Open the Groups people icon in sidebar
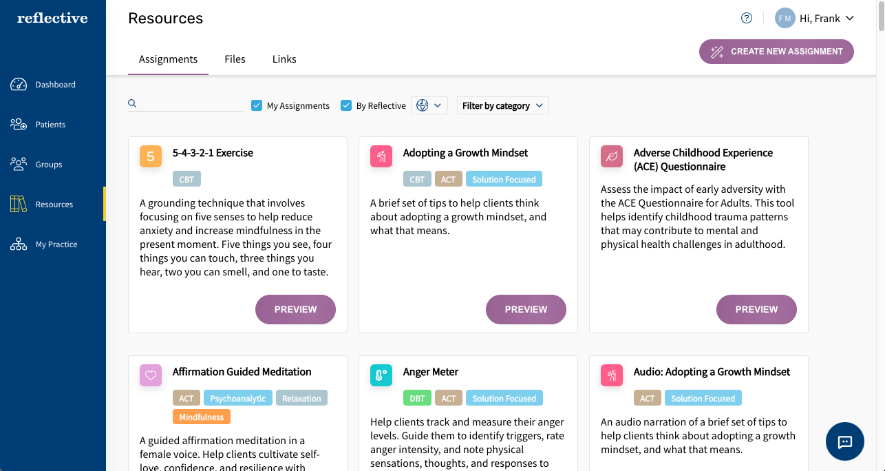Image resolution: width=885 pixels, height=471 pixels. tap(18, 165)
